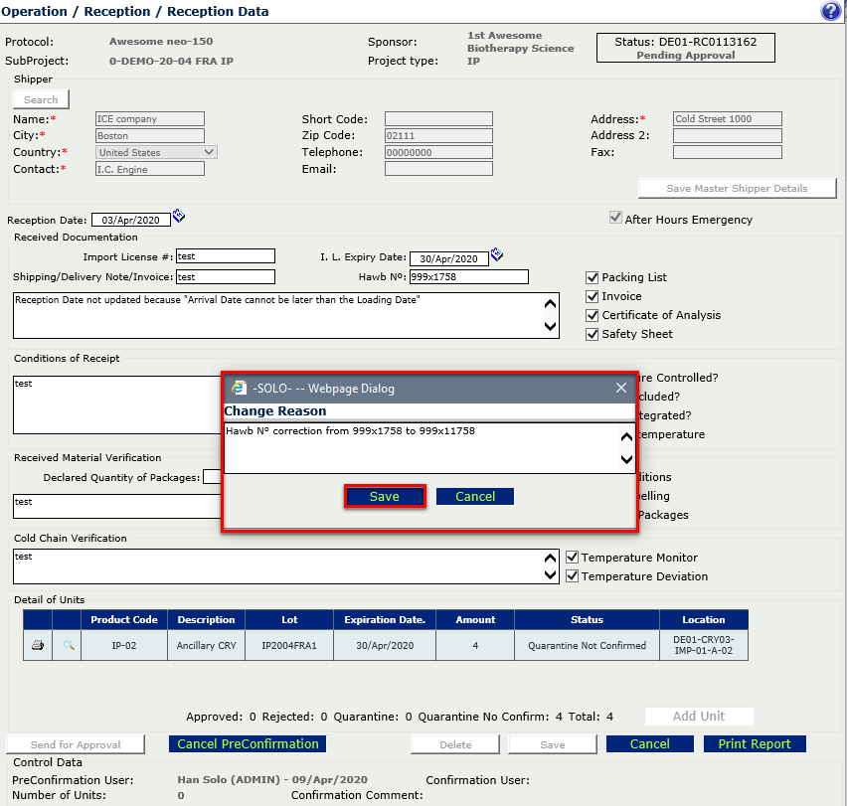Click the Add Unit button
This screenshot has width=847, height=806.
(x=699, y=717)
